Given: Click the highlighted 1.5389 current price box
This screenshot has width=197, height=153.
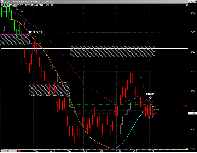Looking at the screenshot, I should click(x=192, y=113).
